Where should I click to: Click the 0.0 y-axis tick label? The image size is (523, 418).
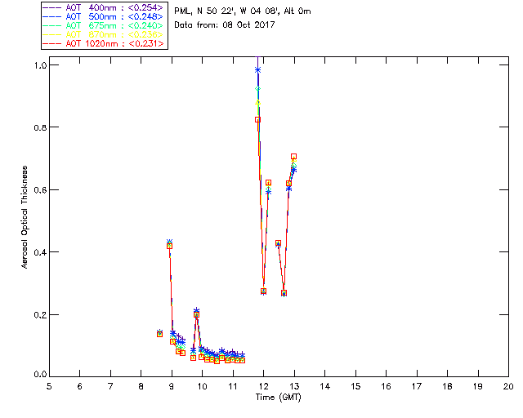[40, 375]
